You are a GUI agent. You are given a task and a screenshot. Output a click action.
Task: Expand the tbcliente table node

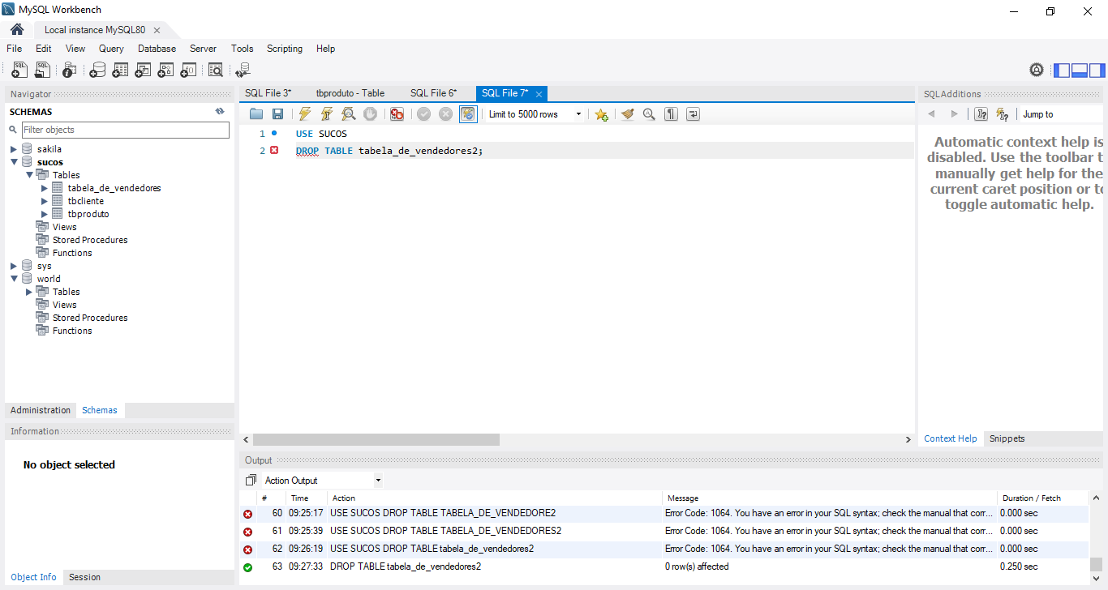point(45,201)
